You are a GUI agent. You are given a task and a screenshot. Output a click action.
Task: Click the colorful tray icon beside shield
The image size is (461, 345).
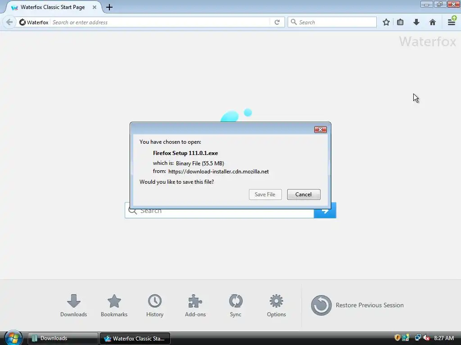click(406, 338)
